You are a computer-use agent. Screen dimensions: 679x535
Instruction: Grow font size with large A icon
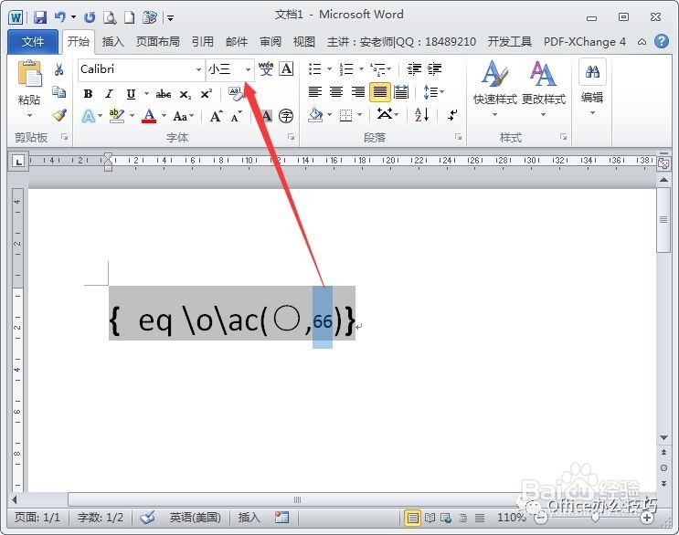pyautogui.click(x=216, y=116)
